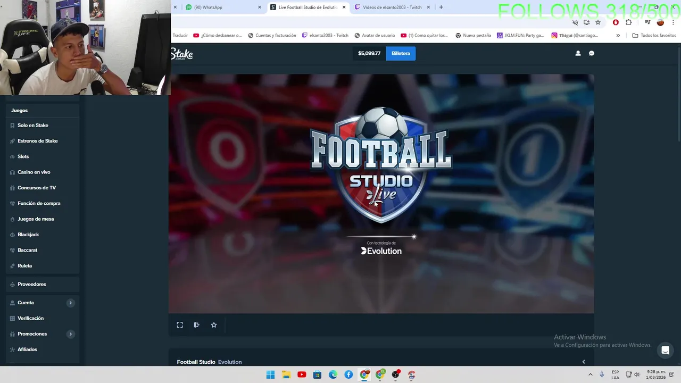Screen dimensions: 681x383
Task: Click the ESP LAA language indicator
Action: coord(615,374)
